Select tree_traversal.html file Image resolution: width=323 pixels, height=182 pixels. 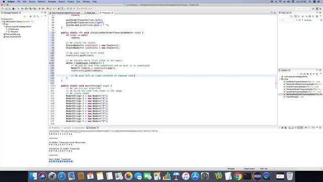pyautogui.click(x=13, y=37)
